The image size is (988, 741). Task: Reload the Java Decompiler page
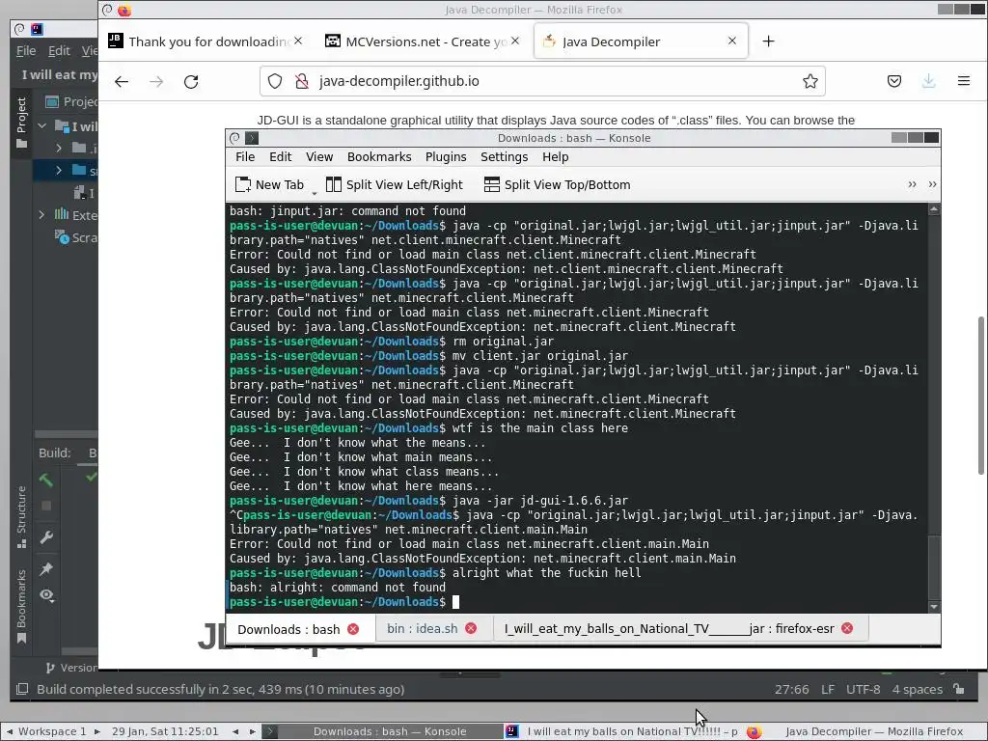coord(191,81)
